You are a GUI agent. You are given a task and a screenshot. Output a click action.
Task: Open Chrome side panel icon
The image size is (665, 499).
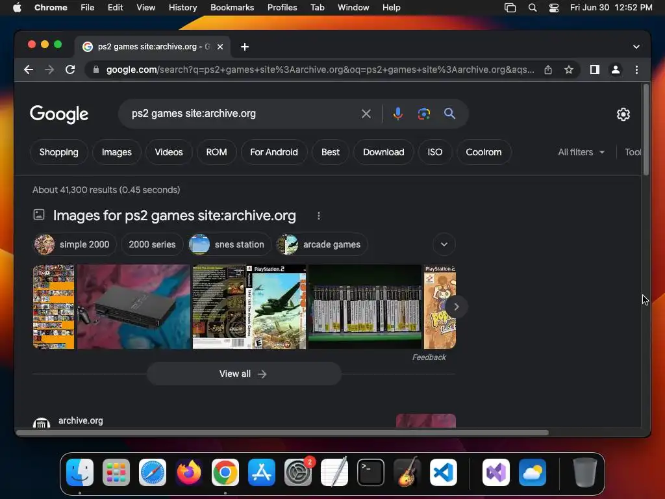pos(595,70)
